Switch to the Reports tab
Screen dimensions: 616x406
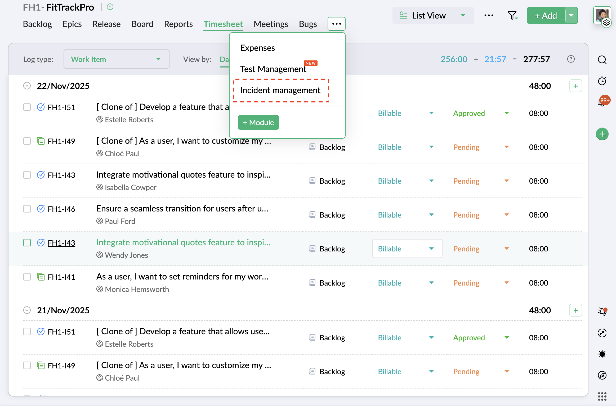tap(178, 24)
